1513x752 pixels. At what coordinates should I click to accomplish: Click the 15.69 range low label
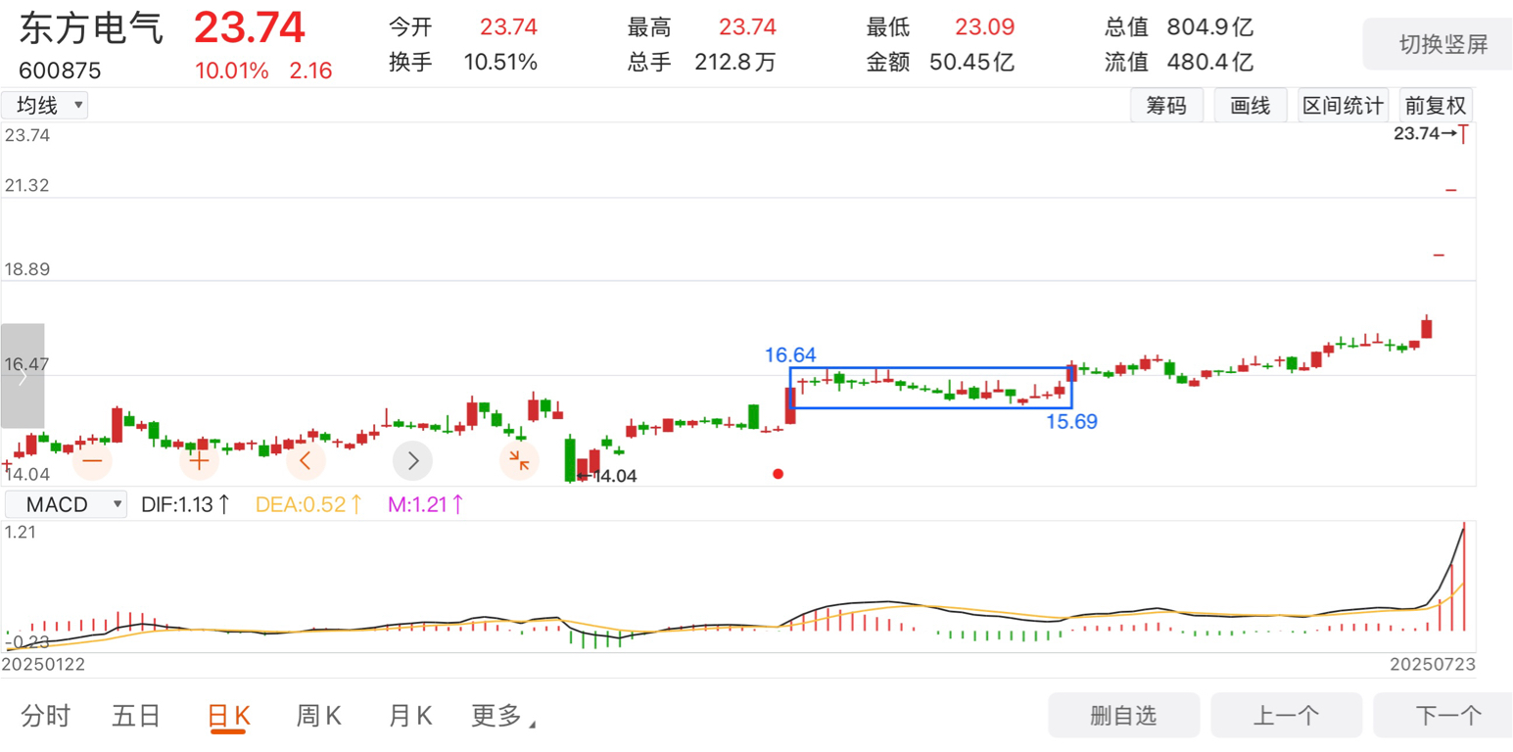(1072, 422)
